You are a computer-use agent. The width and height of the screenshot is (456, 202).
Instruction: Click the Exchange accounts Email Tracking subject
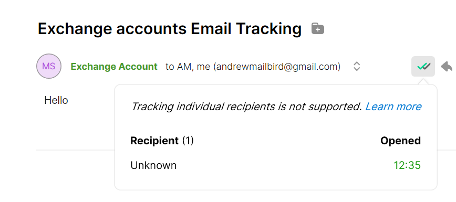pyautogui.click(x=170, y=28)
